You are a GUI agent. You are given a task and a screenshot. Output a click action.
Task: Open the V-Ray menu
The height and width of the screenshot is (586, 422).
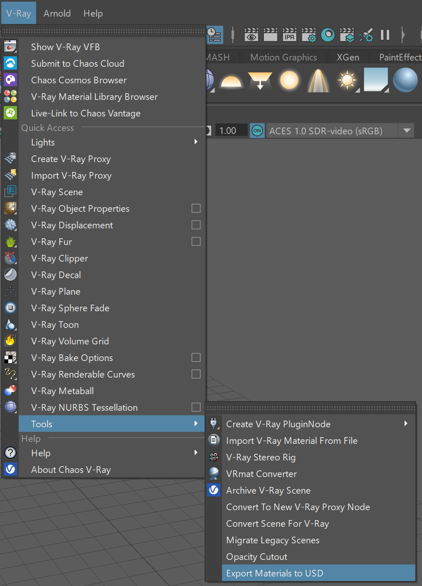pyautogui.click(x=19, y=13)
